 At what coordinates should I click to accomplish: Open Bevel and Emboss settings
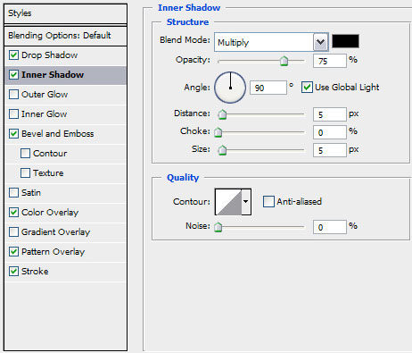[65, 134]
